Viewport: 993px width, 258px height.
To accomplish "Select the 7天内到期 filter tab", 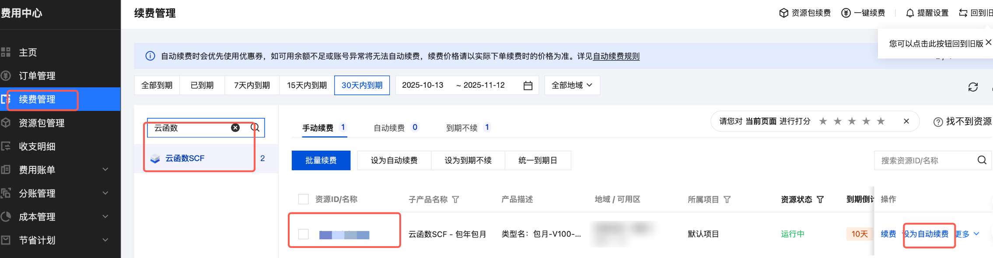I will [252, 85].
